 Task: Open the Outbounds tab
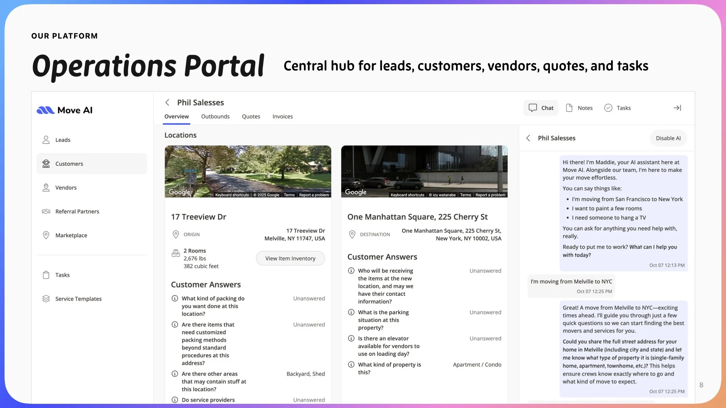coord(215,117)
